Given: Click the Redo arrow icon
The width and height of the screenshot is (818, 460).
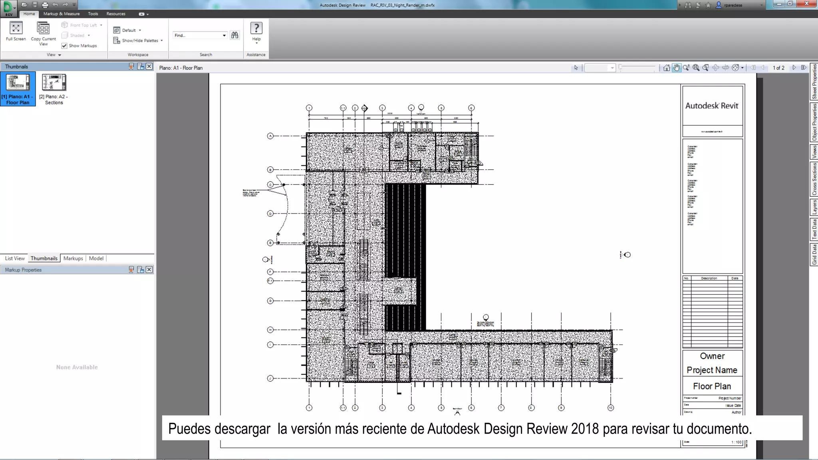Looking at the screenshot, I should (65, 5).
